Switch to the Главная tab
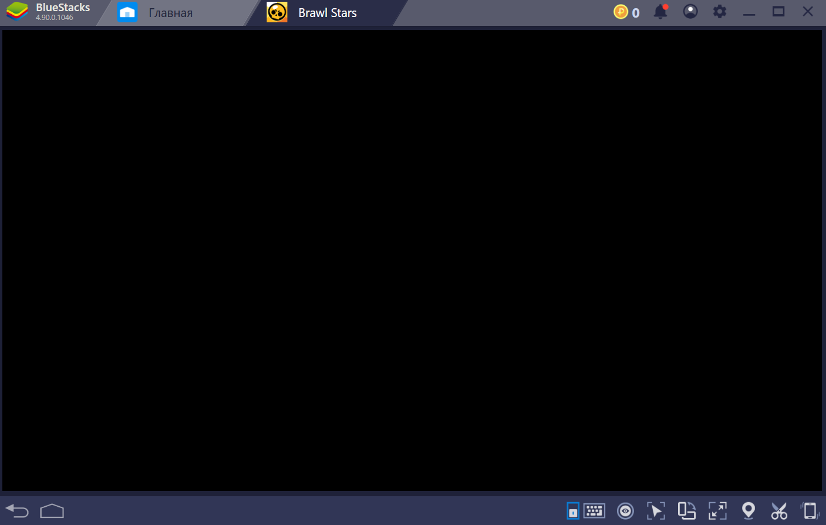The height and width of the screenshot is (525, 826). 170,13
